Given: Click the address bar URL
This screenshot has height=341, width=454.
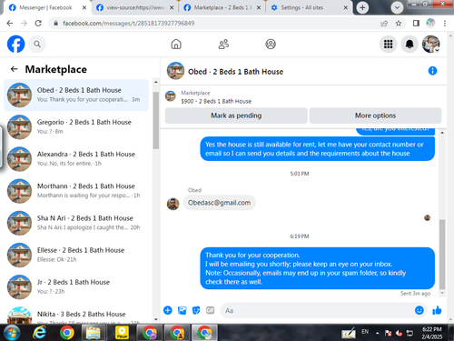Looking at the screenshot, I should point(129,24).
